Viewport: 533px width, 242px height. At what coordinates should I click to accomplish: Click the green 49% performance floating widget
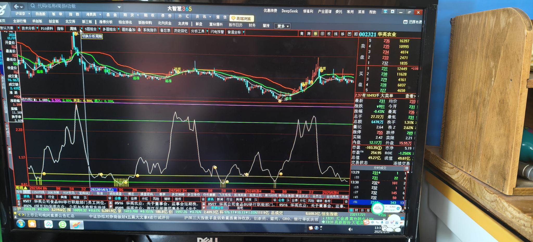tap(378, 208)
